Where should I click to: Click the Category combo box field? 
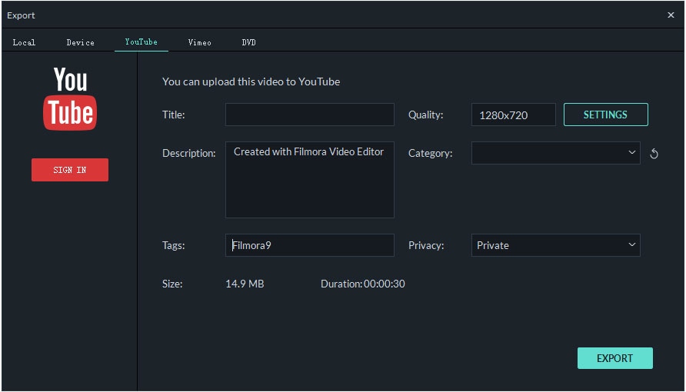546,153
